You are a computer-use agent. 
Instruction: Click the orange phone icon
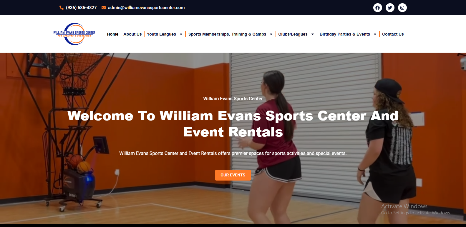click(62, 8)
